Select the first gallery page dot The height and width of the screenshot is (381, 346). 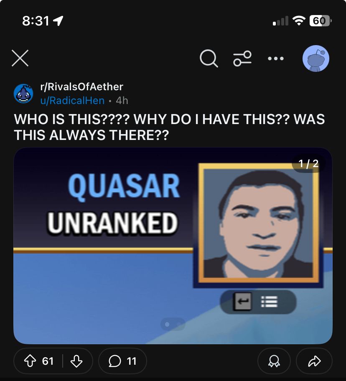pos(167,324)
